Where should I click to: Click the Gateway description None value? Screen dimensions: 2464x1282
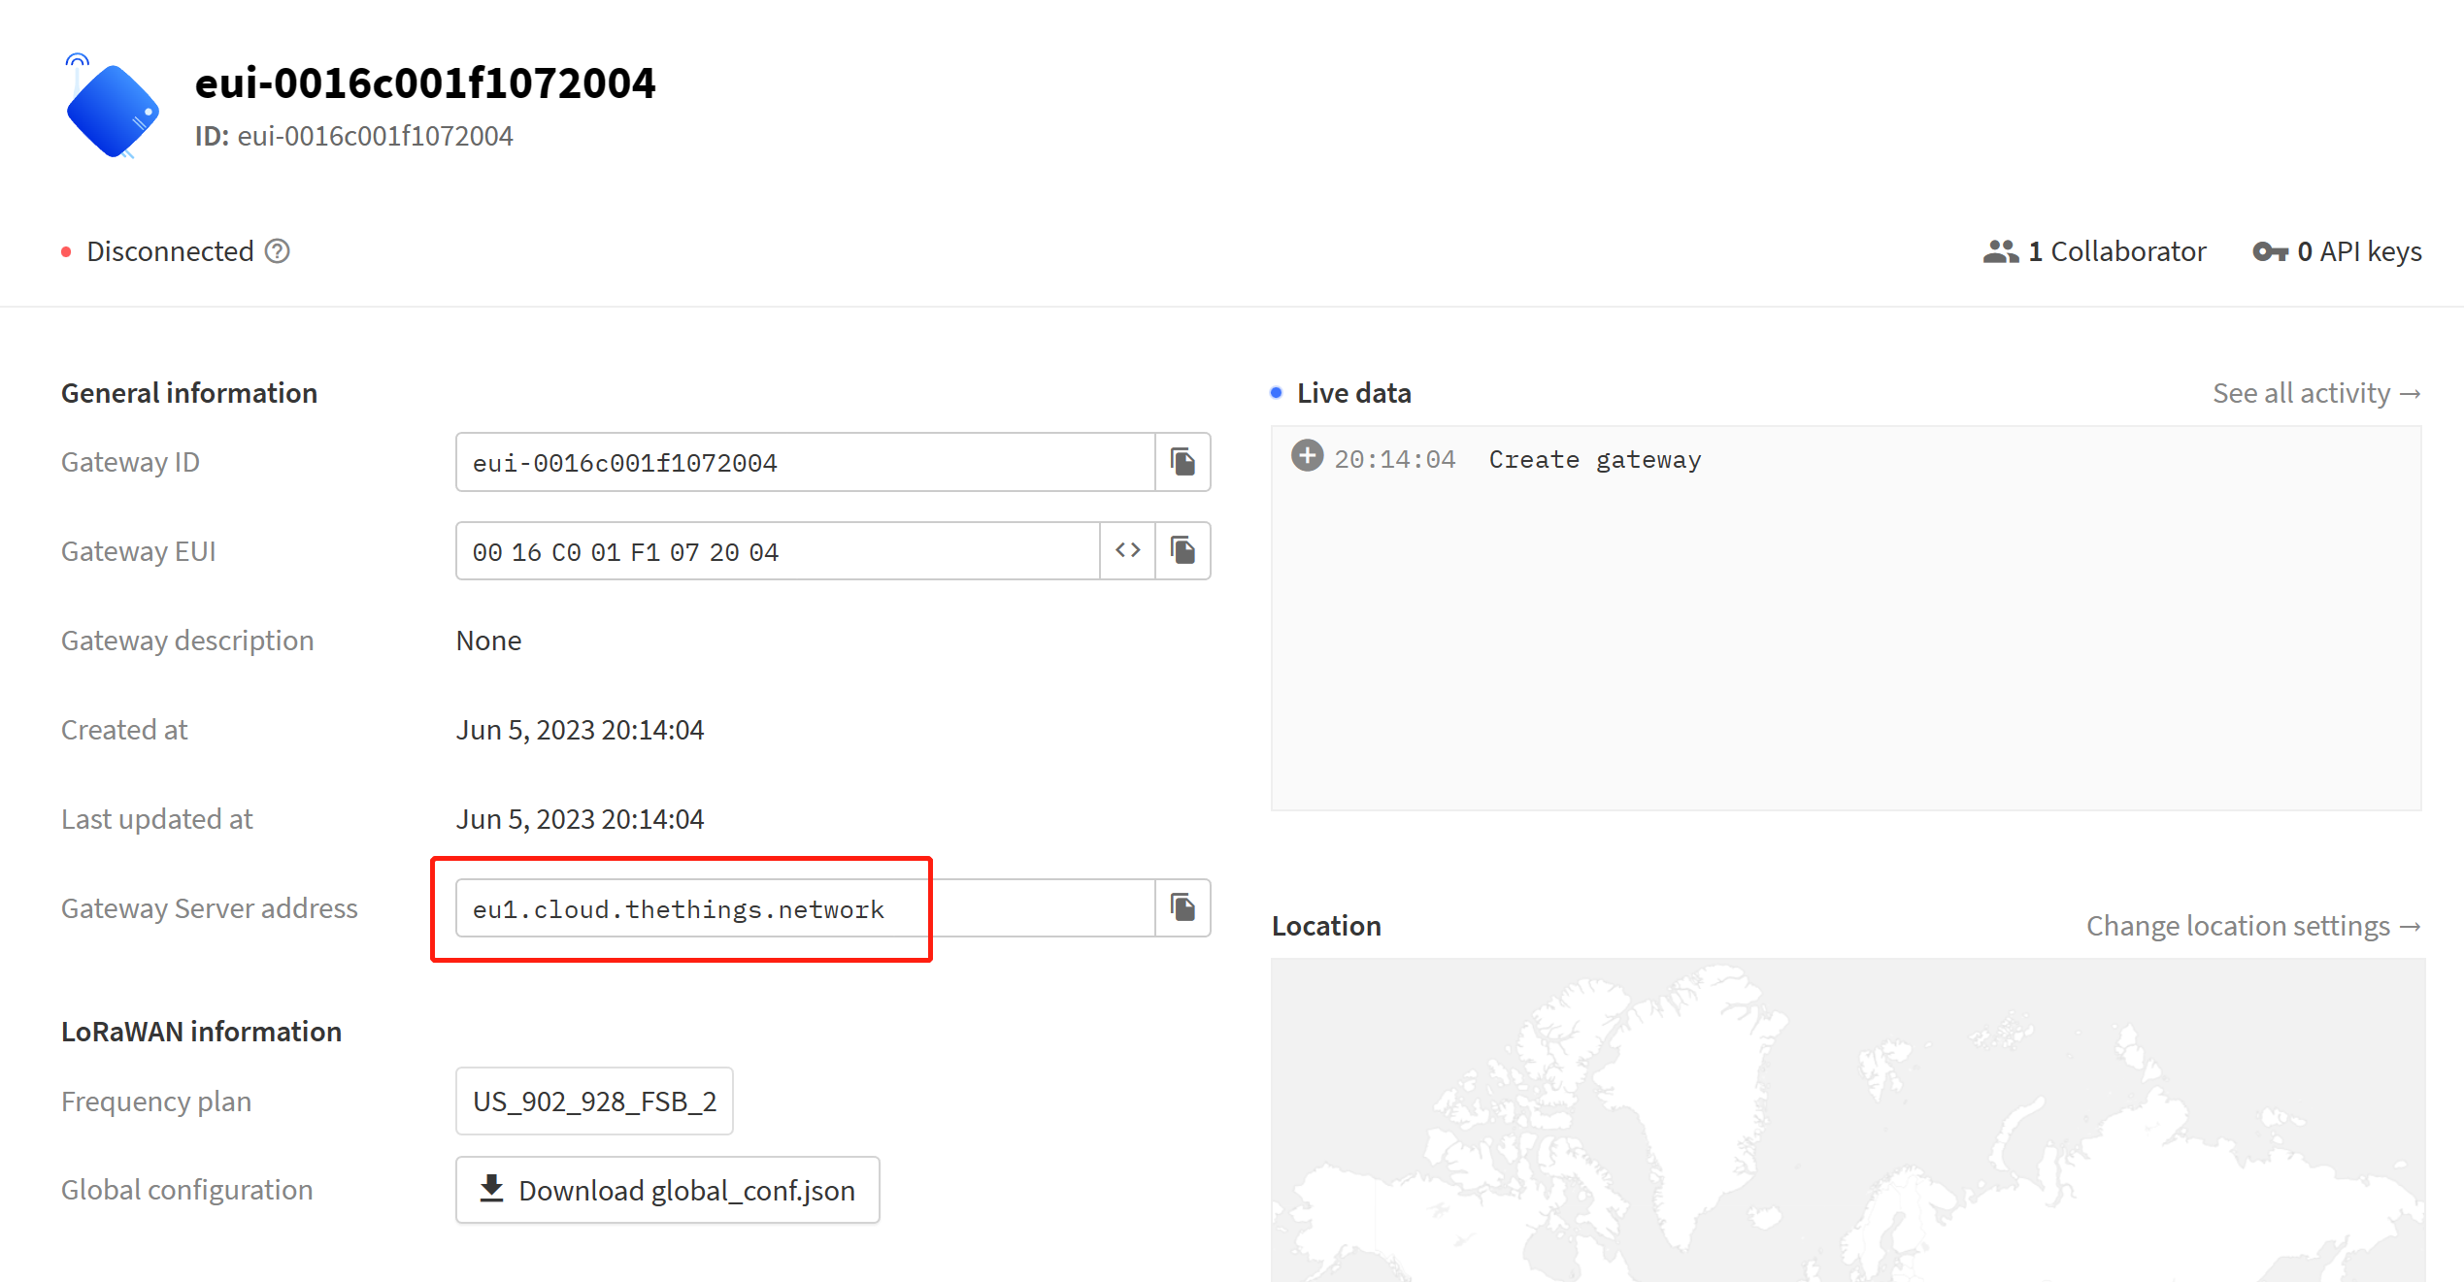pos(488,641)
